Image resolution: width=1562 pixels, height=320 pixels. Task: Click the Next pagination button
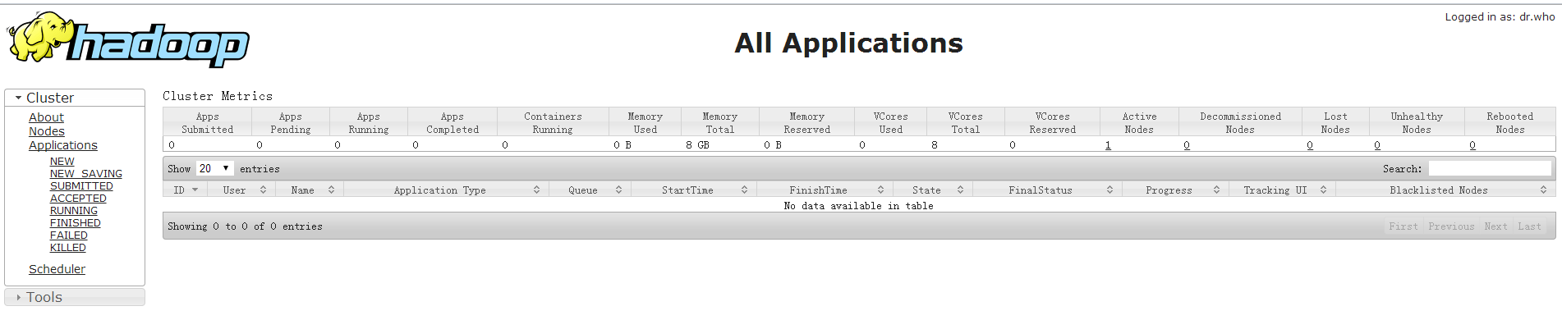(x=1495, y=226)
